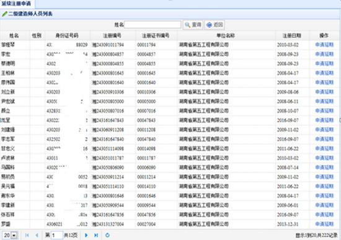The width and height of the screenshot is (341, 240).
Task: Go to the next page of results
Action: (86, 235)
